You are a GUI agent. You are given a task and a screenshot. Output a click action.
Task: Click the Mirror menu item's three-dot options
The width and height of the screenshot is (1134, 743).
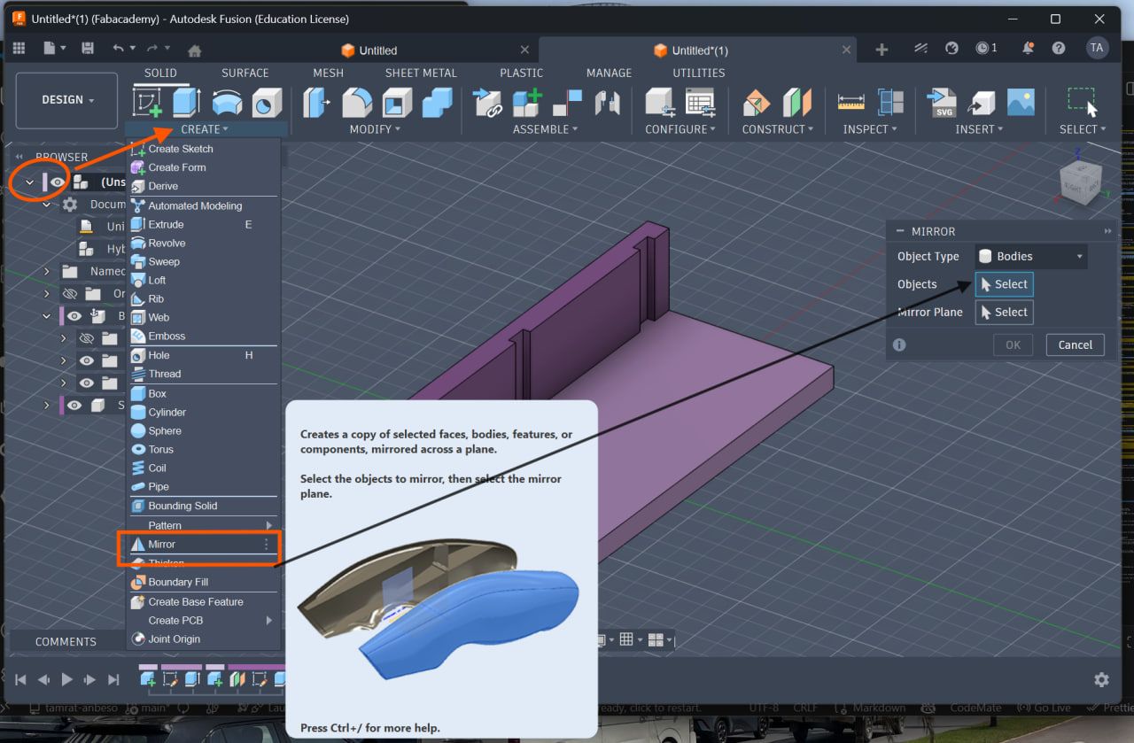(266, 545)
